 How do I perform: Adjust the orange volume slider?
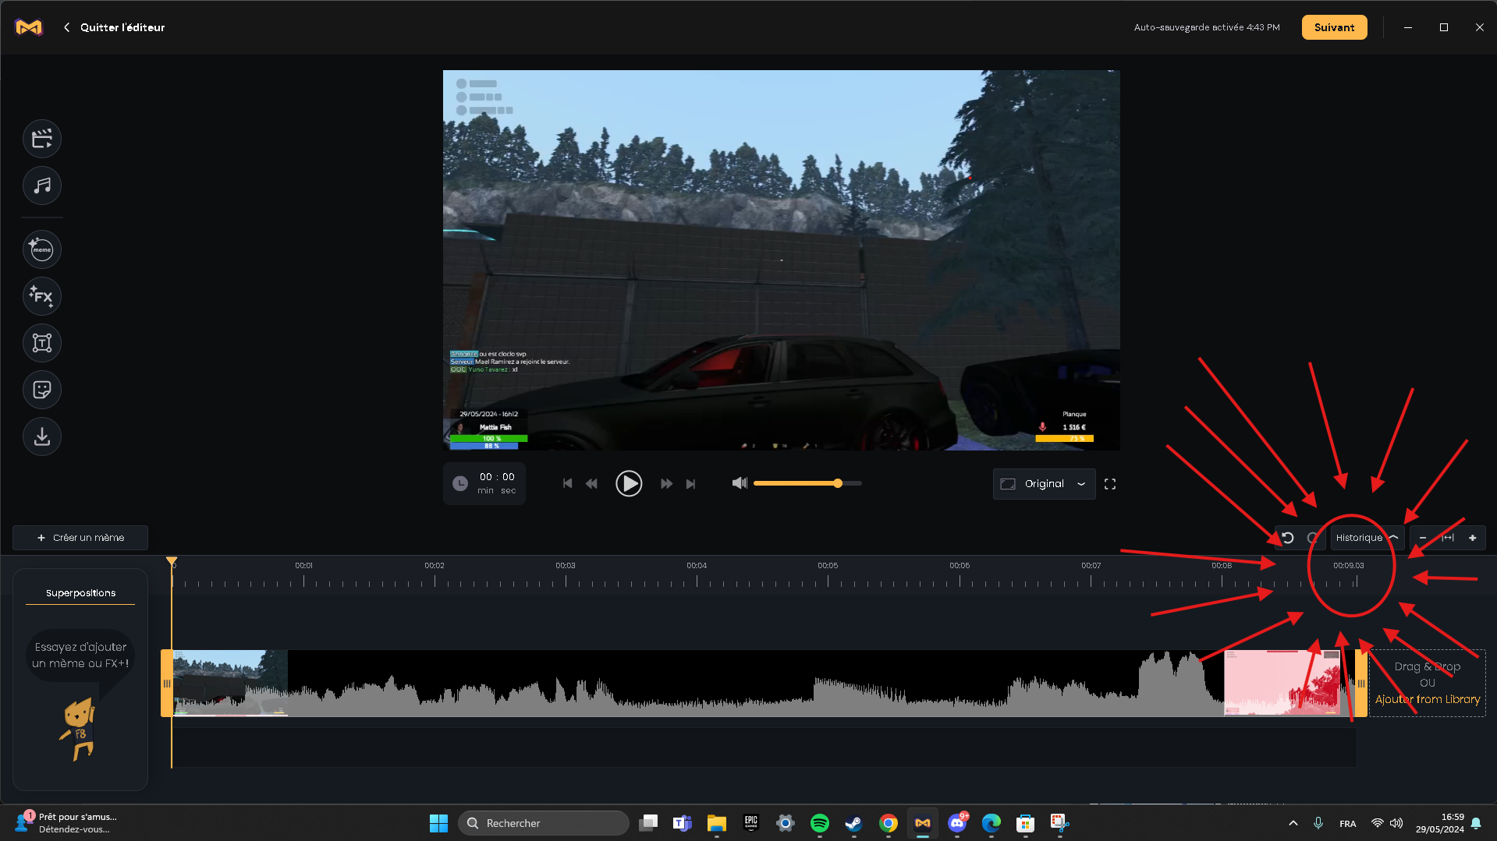click(807, 483)
